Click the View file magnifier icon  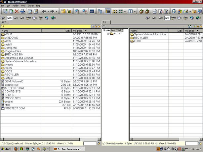point(30,11)
